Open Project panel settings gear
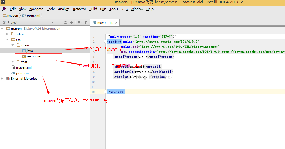Viewport: 285px width, 149px height. point(80,22)
